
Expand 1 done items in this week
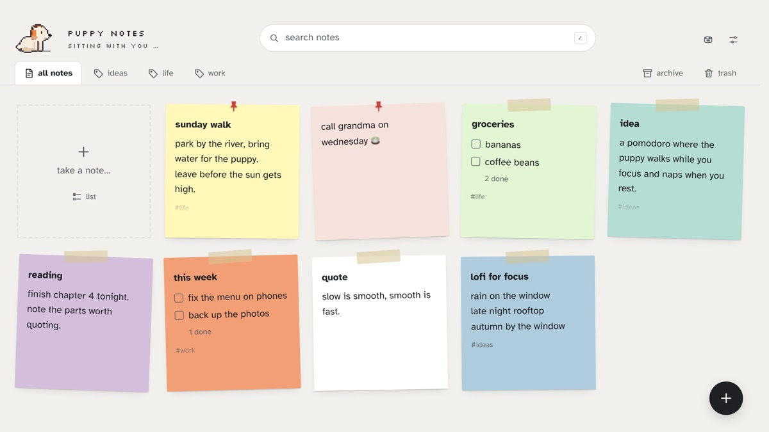coord(200,332)
